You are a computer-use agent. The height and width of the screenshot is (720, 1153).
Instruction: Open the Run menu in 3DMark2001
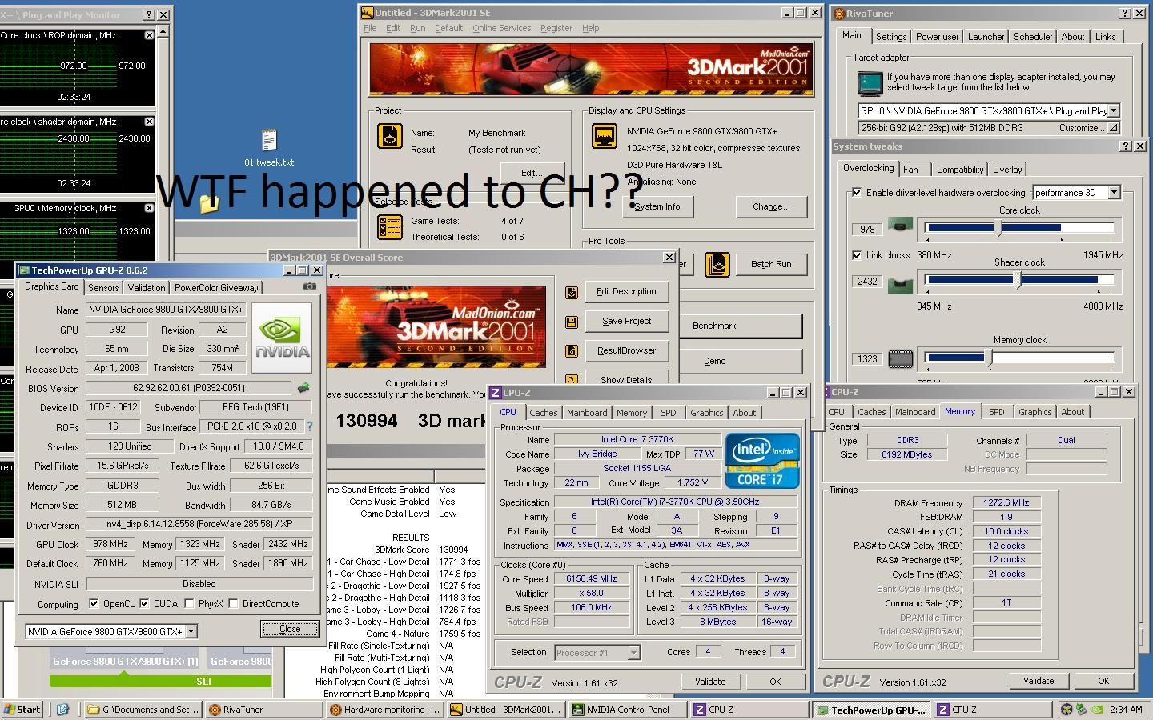pyautogui.click(x=418, y=28)
